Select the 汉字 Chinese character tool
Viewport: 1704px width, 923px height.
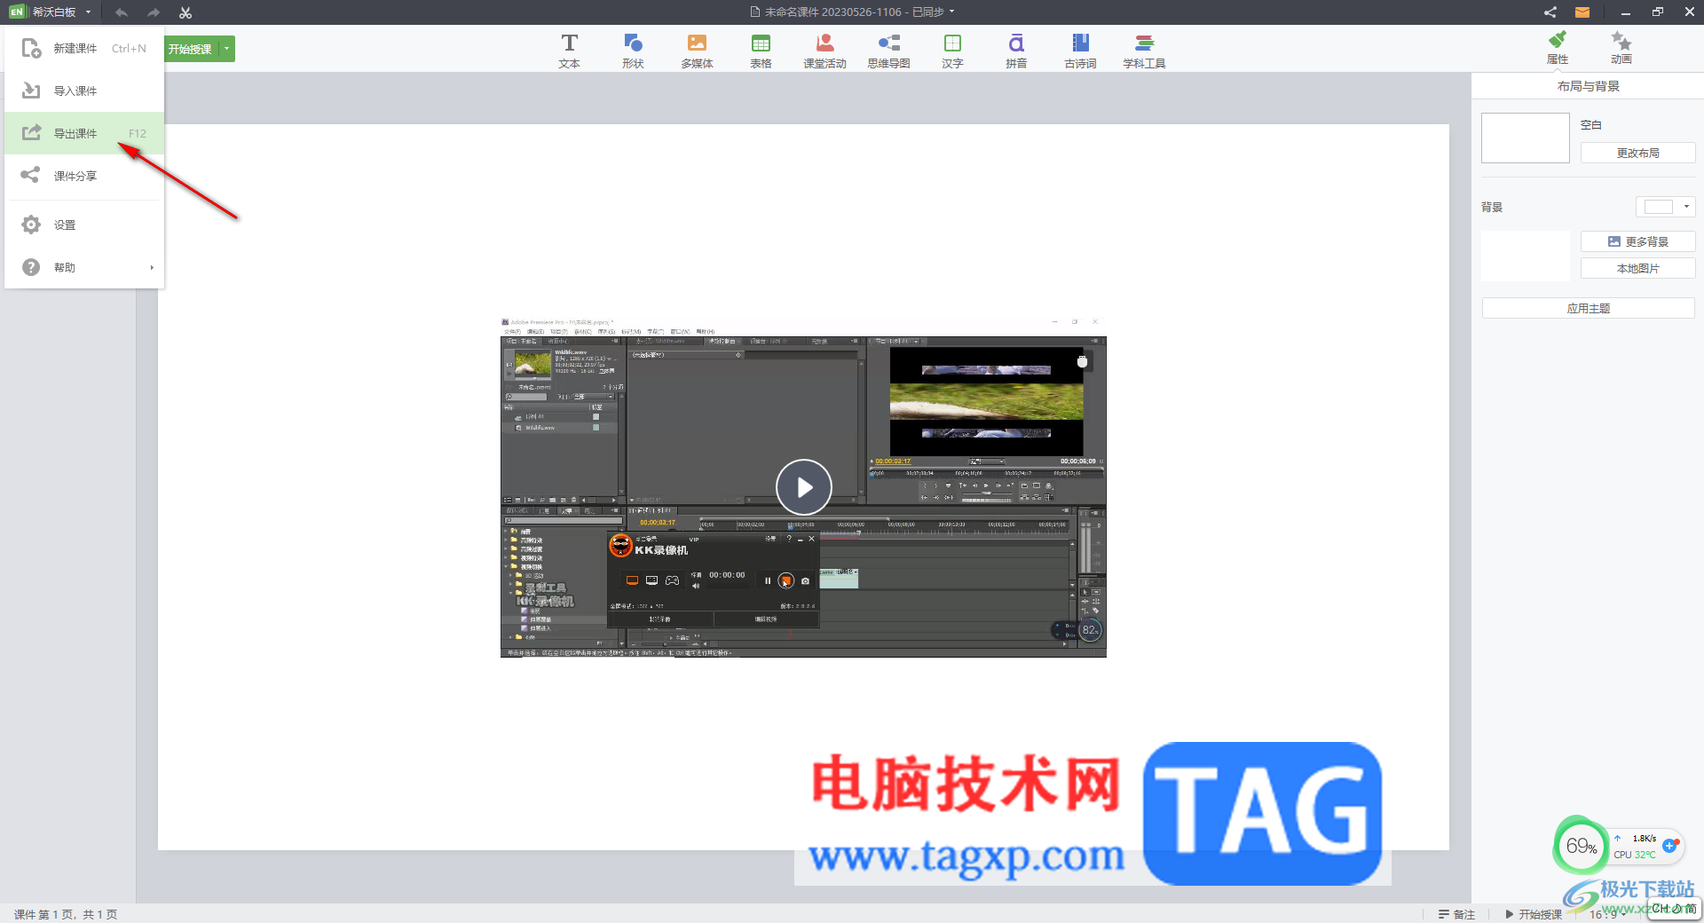pyautogui.click(x=952, y=51)
